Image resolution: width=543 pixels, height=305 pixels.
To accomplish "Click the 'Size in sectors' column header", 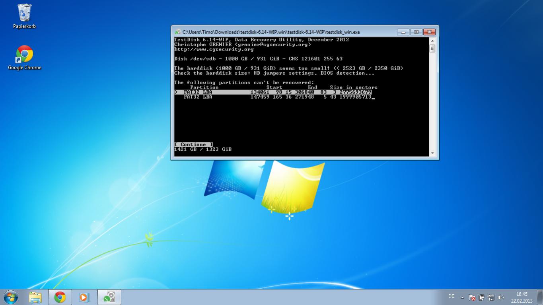I will 354,87.
